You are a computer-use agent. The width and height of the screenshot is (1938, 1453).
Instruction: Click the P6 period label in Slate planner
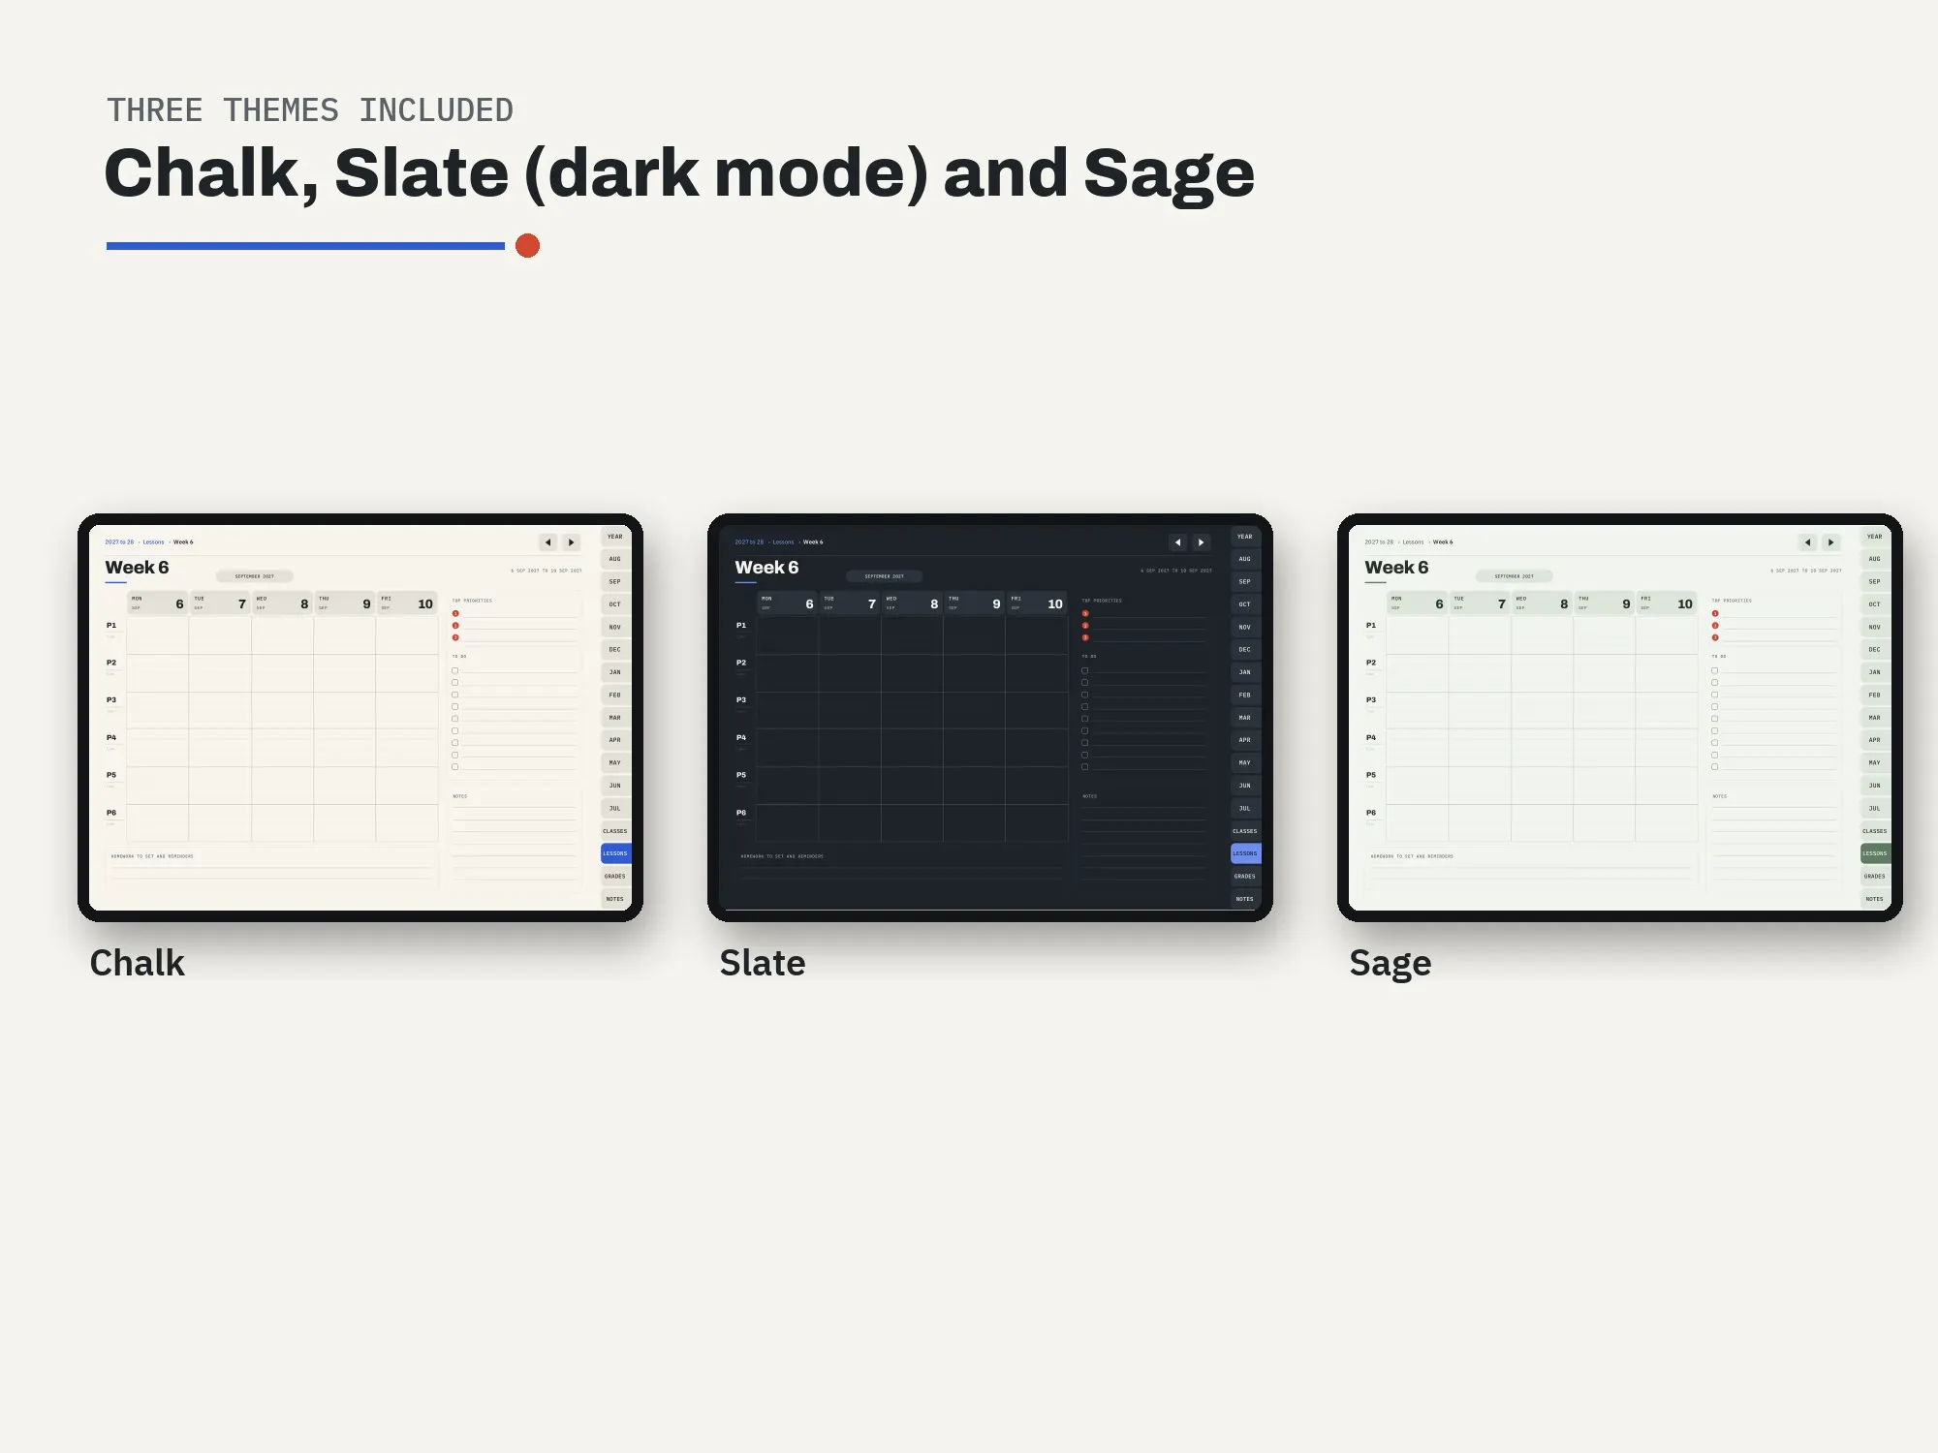[741, 813]
